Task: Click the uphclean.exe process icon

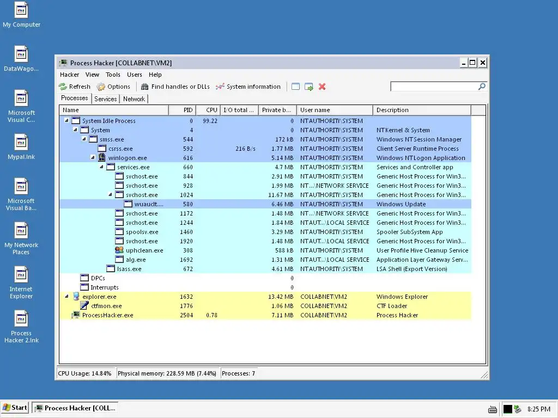Action: tap(119, 250)
